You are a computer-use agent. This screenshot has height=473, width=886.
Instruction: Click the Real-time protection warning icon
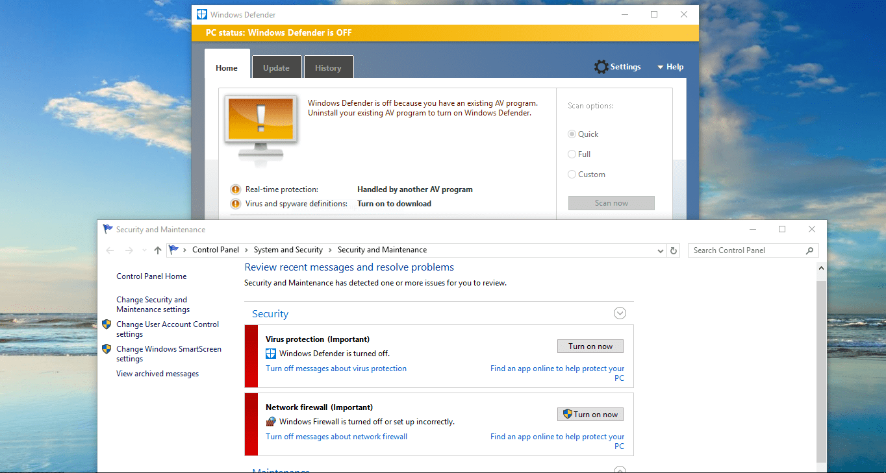click(x=235, y=189)
